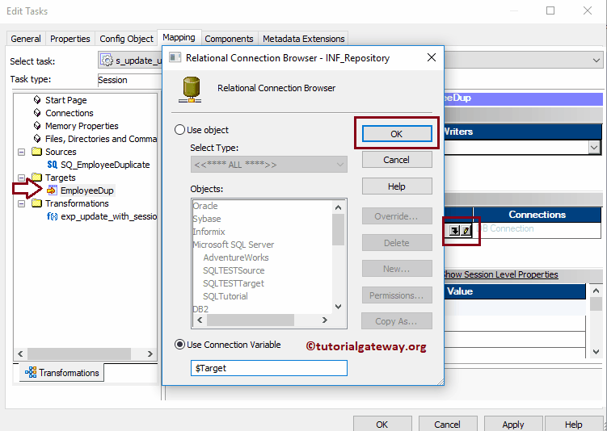Click the connection browse down-arrow icon
Screen dimensions: 607x431
click(x=454, y=231)
